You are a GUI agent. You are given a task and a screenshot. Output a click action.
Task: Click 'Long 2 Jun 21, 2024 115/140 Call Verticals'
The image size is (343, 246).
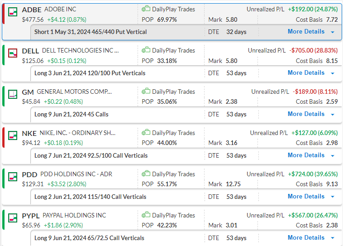coord(90,197)
